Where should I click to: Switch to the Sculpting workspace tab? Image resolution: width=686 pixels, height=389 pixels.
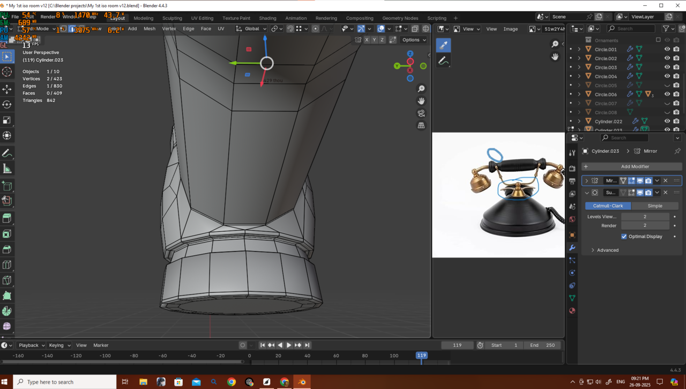[x=172, y=18]
